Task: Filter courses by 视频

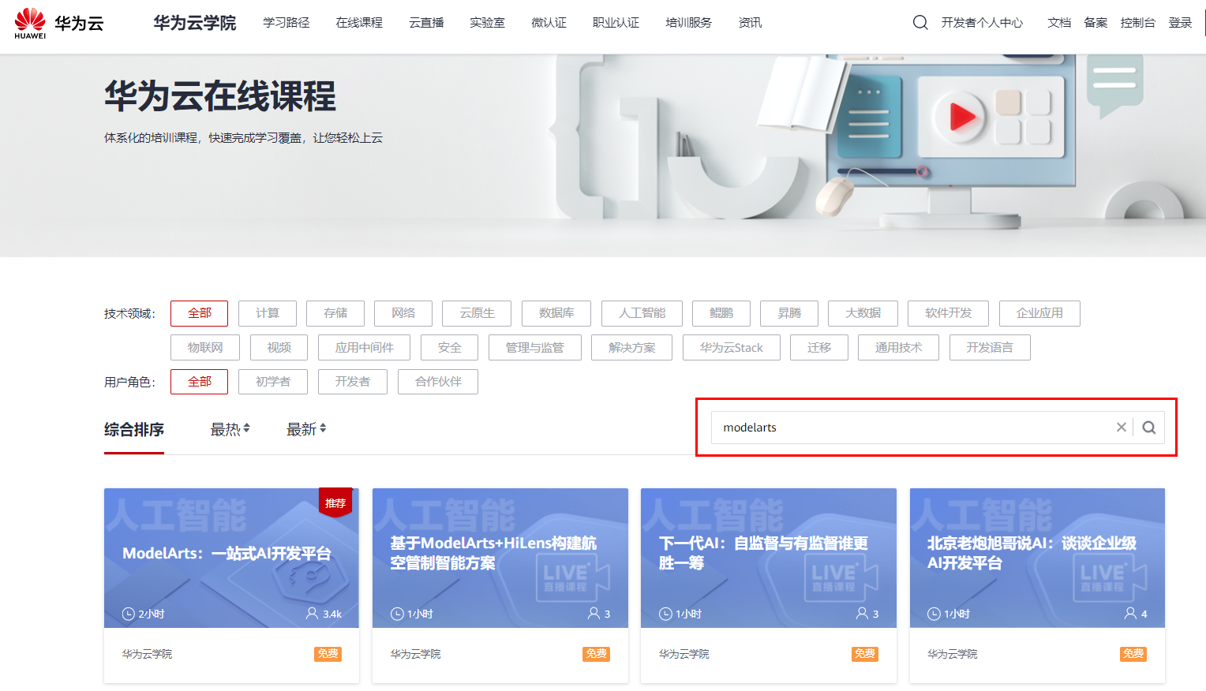Action: click(279, 348)
